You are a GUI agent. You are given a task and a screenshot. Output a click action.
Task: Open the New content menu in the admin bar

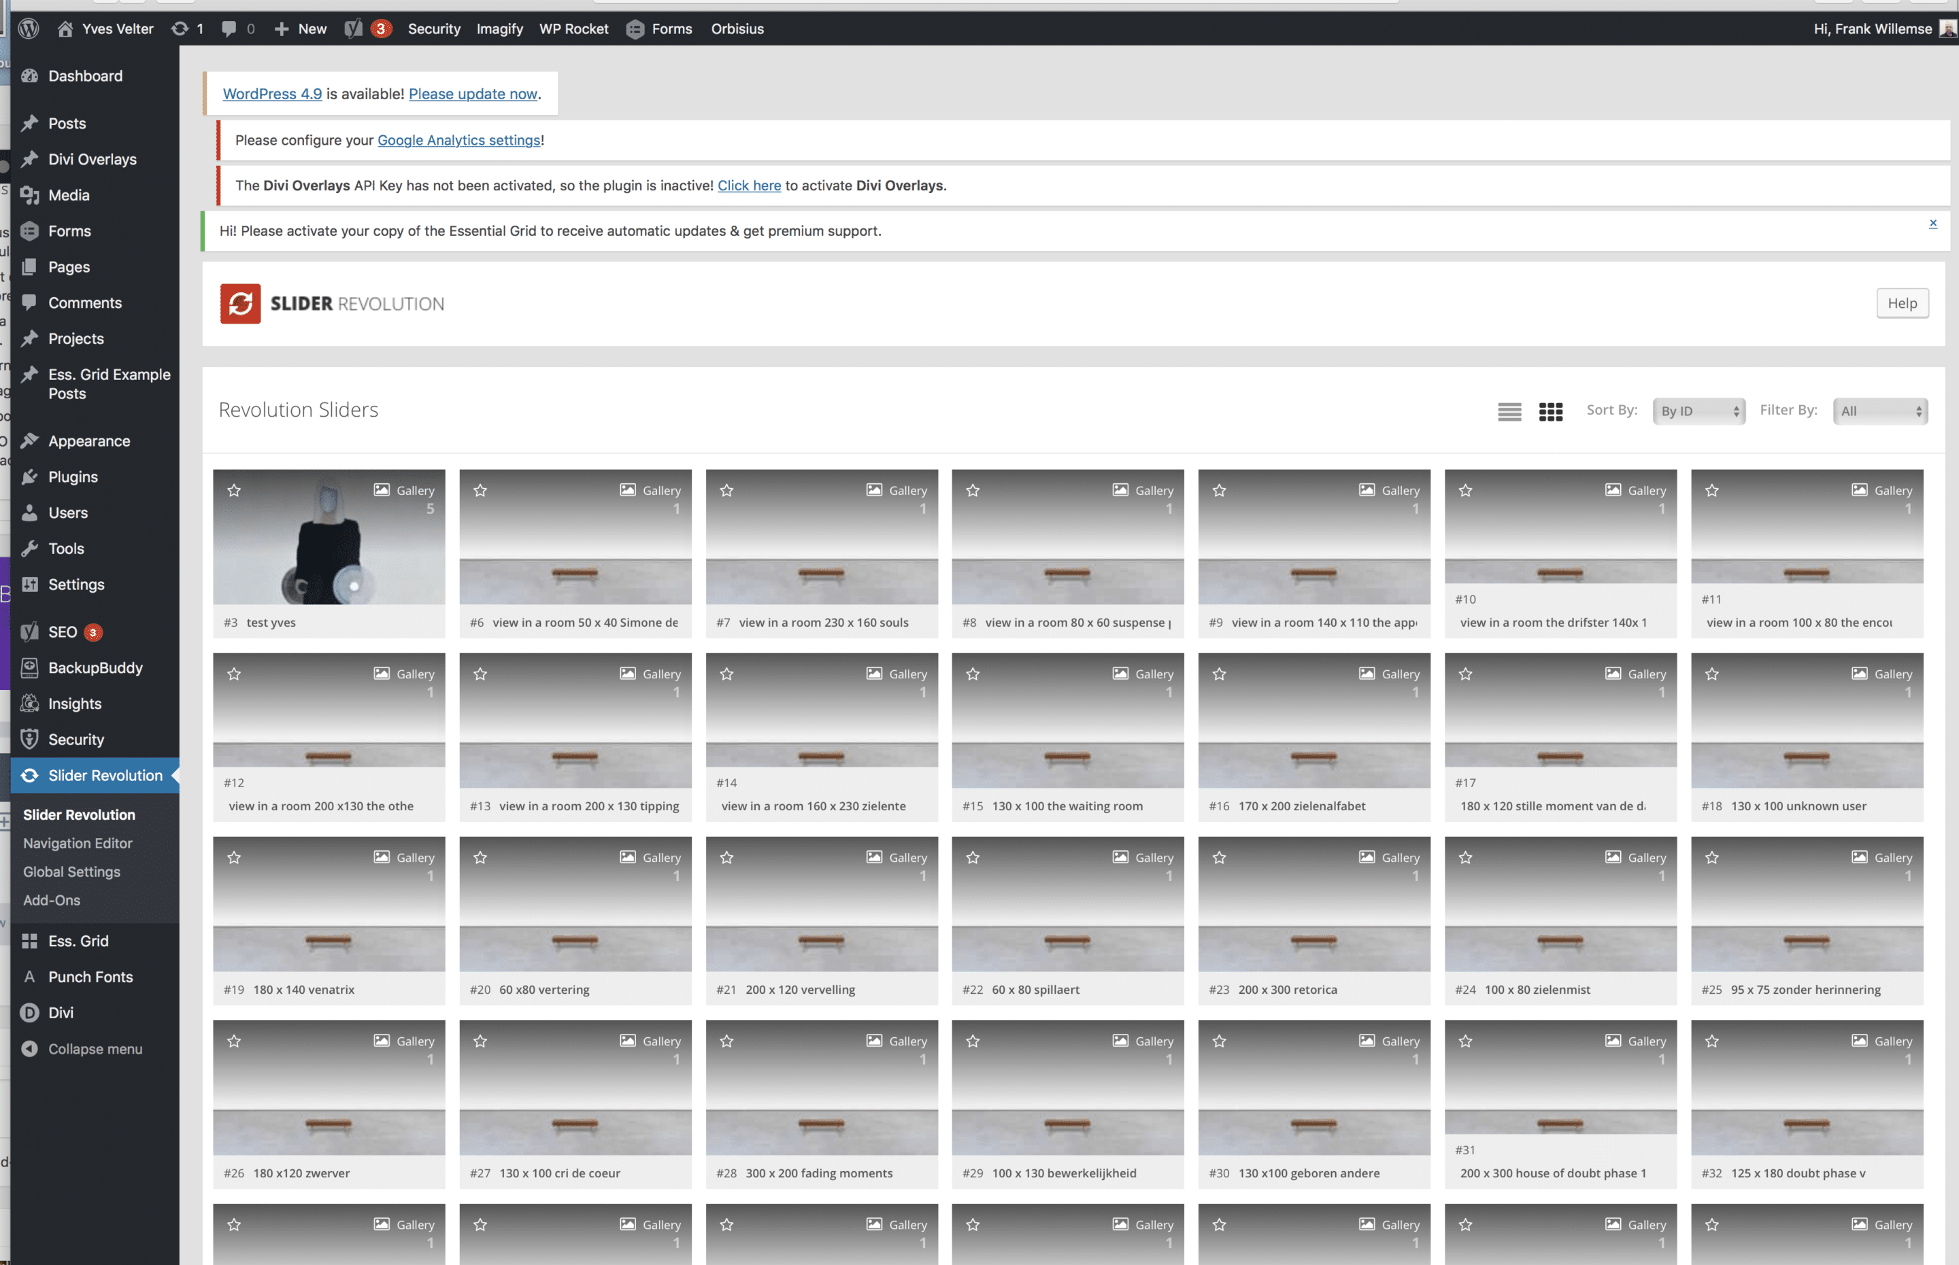click(301, 29)
